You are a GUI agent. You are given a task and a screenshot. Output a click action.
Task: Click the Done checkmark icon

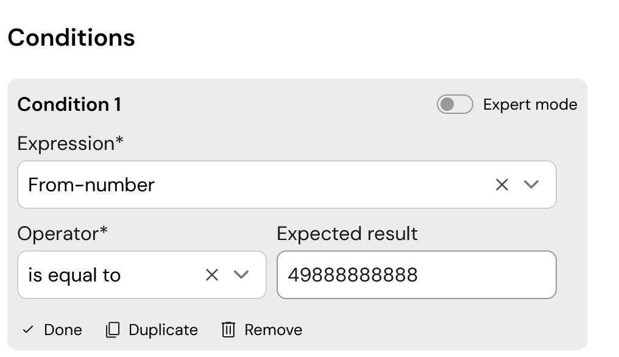(28, 330)
